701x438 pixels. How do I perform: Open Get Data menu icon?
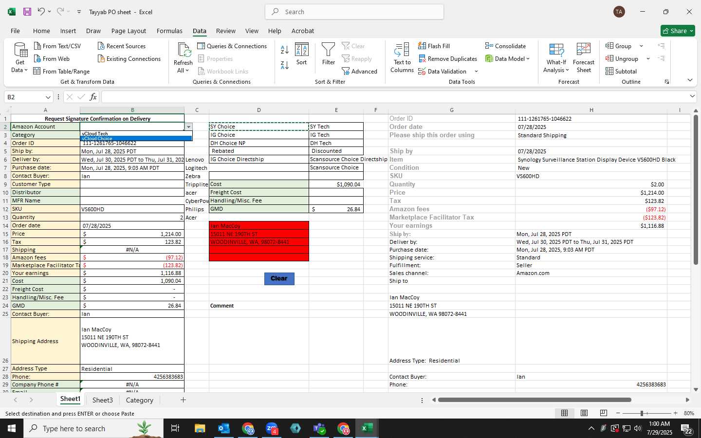(x=20, y=57)
